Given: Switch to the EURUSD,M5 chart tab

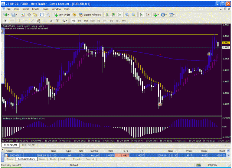Looking at the screenshot, I should coord(29,145).
